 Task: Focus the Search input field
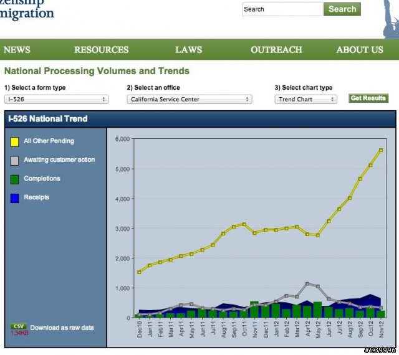pyautogui.click(x=282, y=9)
